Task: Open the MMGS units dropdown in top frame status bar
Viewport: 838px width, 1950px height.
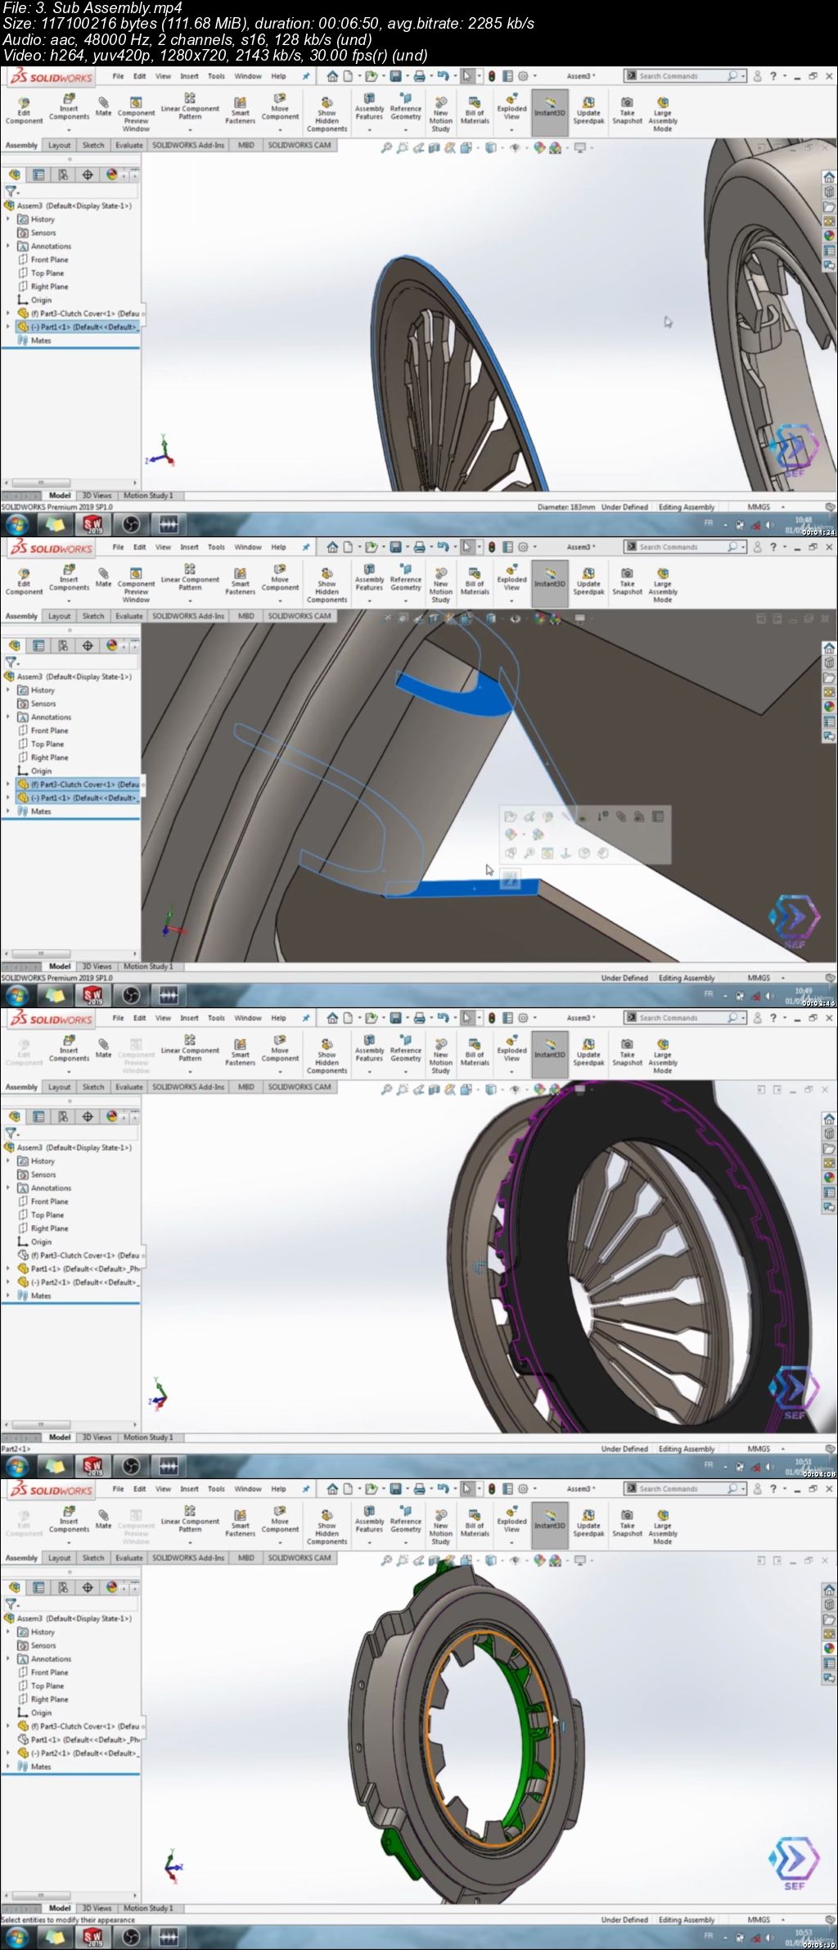Action: click(783, 507)
